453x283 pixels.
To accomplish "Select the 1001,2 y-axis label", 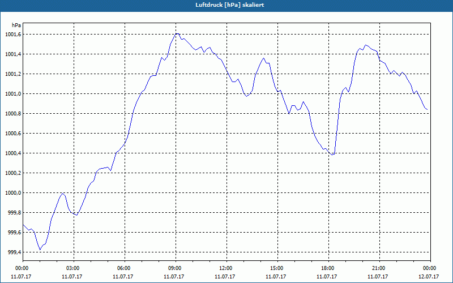I will 13,74.
